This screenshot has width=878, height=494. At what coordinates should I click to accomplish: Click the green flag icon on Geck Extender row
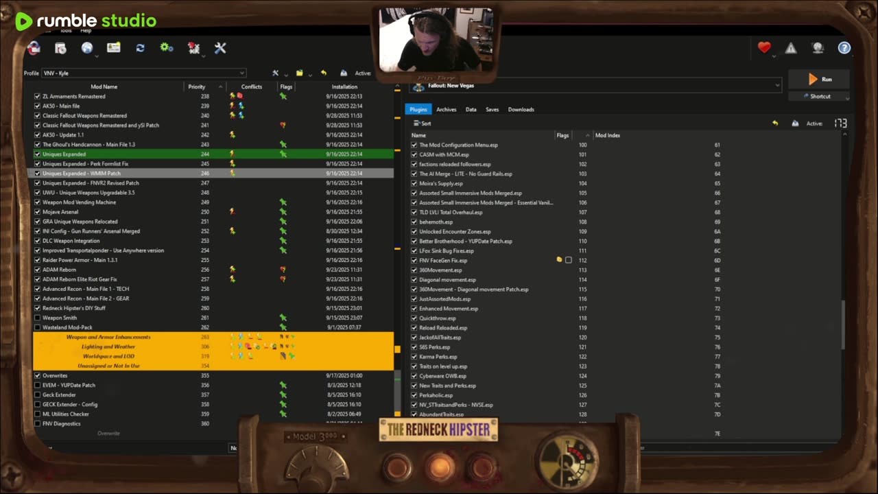[x=283, y=395]
